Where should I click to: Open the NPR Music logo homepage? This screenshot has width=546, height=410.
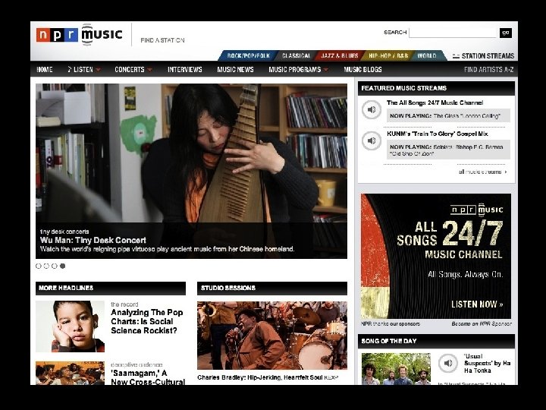[80, 35]
